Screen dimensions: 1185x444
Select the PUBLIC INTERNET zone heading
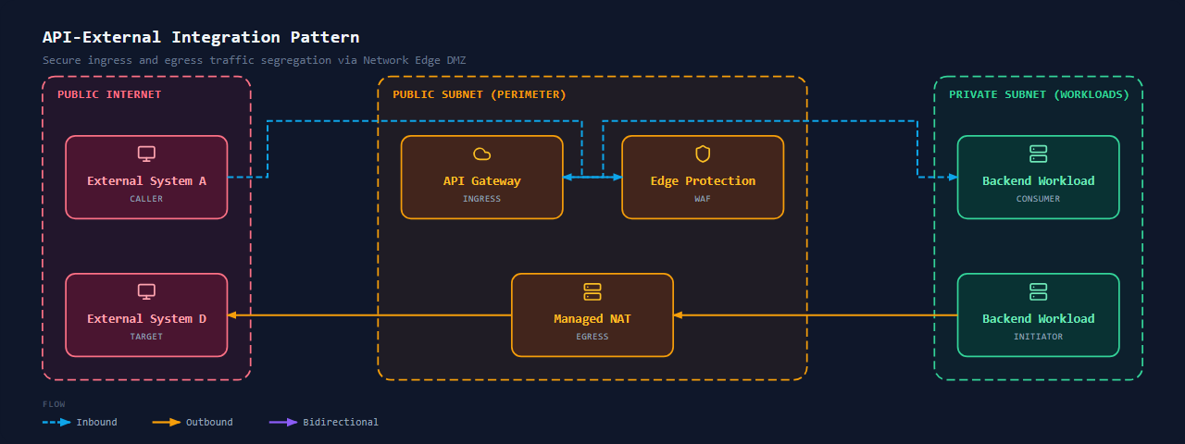click(x=109, y=94)
